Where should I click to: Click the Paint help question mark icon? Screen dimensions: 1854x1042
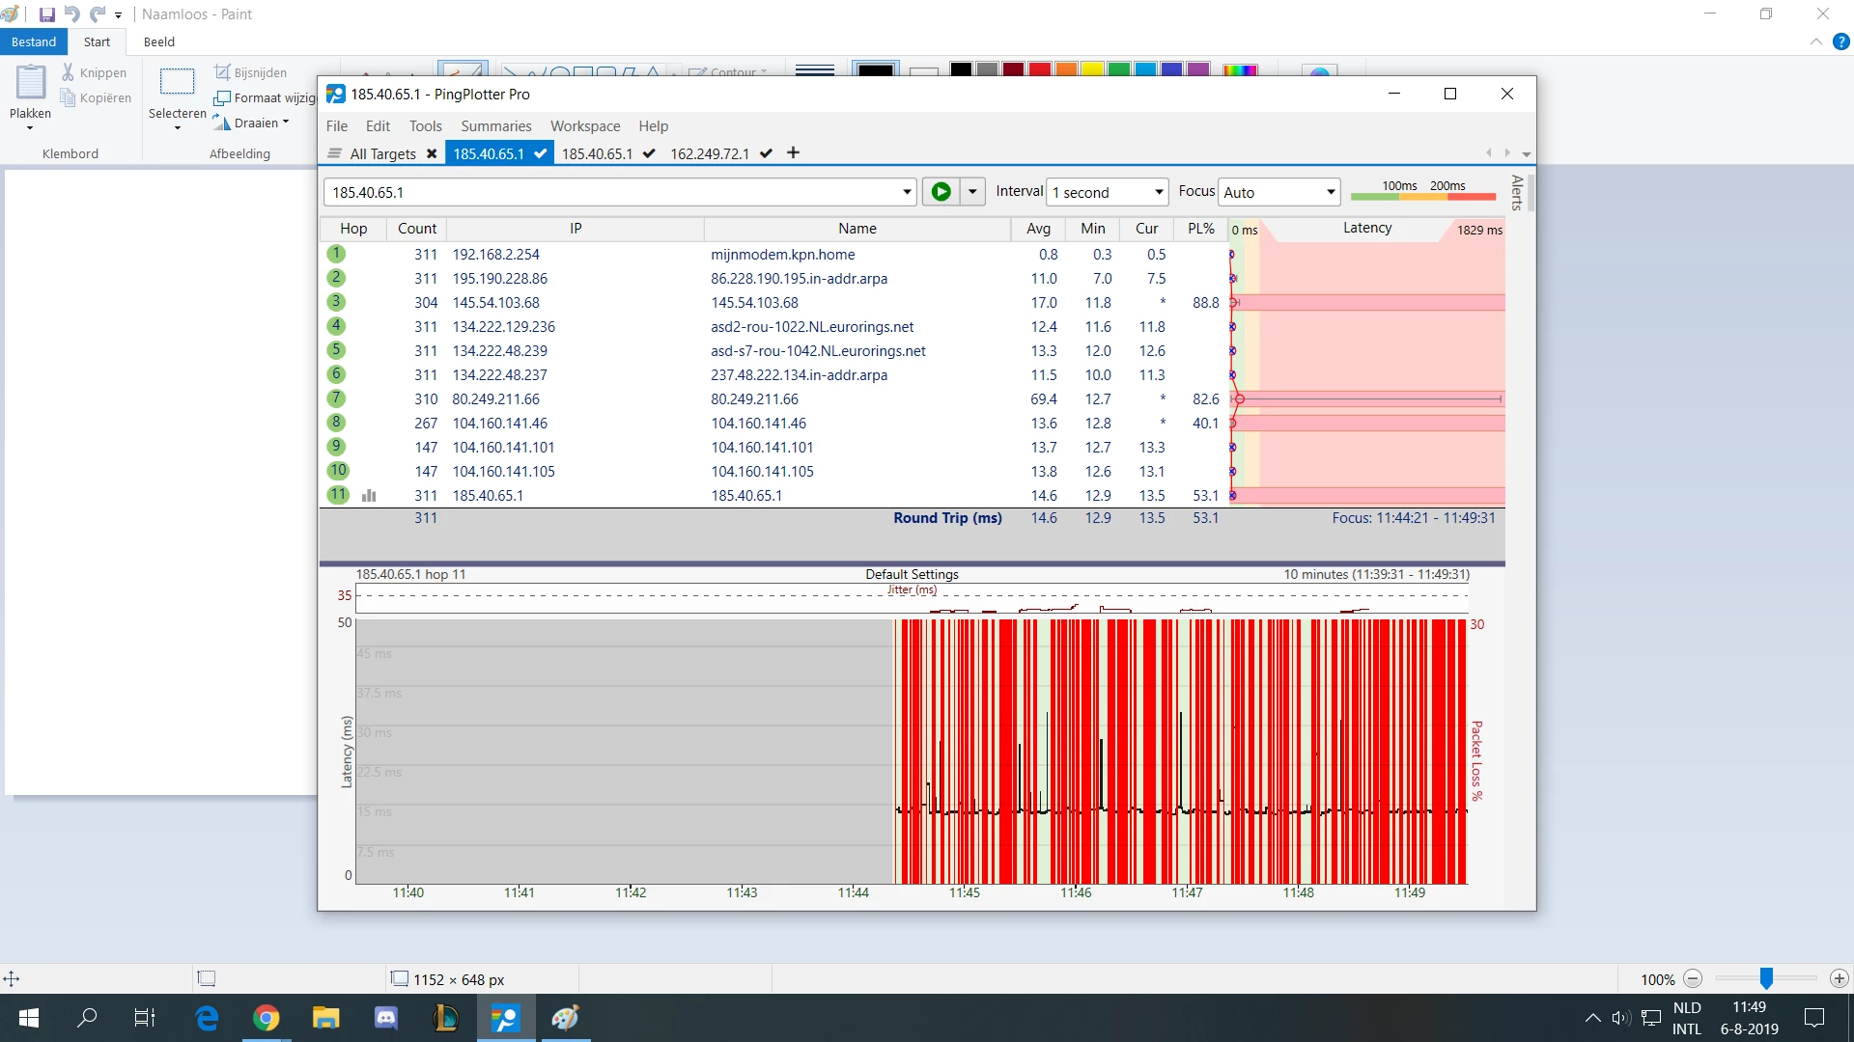click(1840, 41)
